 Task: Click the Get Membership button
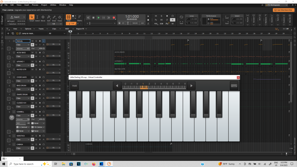pos(284,10)
